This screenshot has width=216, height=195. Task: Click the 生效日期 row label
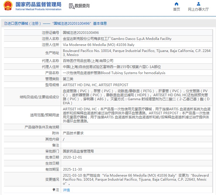52,163
